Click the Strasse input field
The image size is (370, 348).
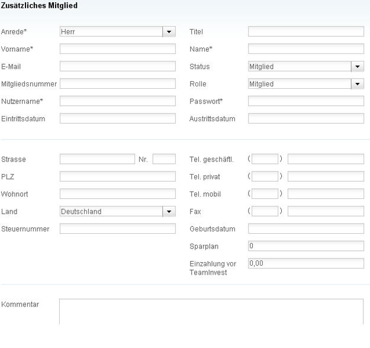[97, 159]
